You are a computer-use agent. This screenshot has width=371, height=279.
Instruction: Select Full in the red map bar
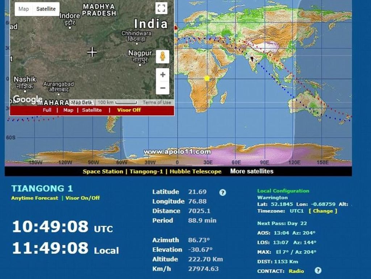[47, 110]
